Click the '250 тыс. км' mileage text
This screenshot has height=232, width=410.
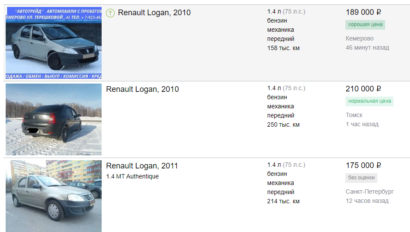(x=283, y=124)
